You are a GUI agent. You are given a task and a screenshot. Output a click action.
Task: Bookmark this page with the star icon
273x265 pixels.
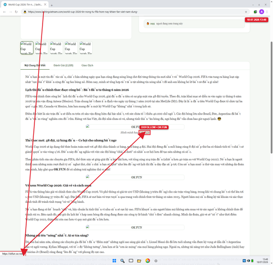pyautogui.click(x=246, y=12)
